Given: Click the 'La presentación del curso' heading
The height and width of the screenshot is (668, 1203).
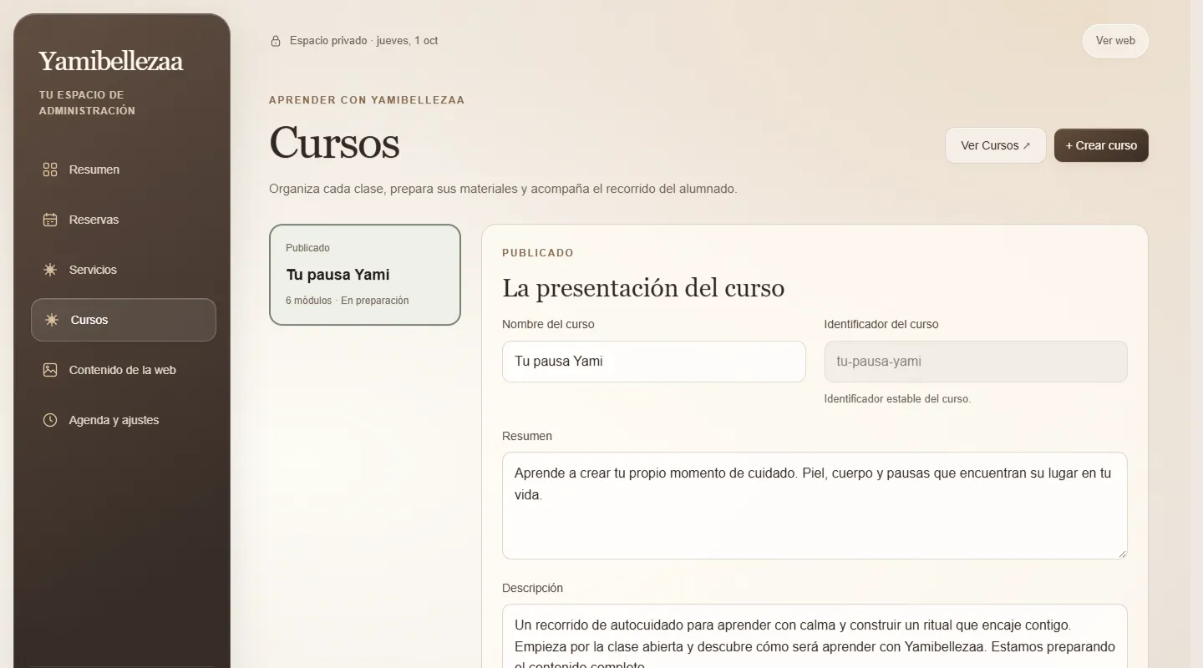Looking at the screenshot, I should click(643, 288).
